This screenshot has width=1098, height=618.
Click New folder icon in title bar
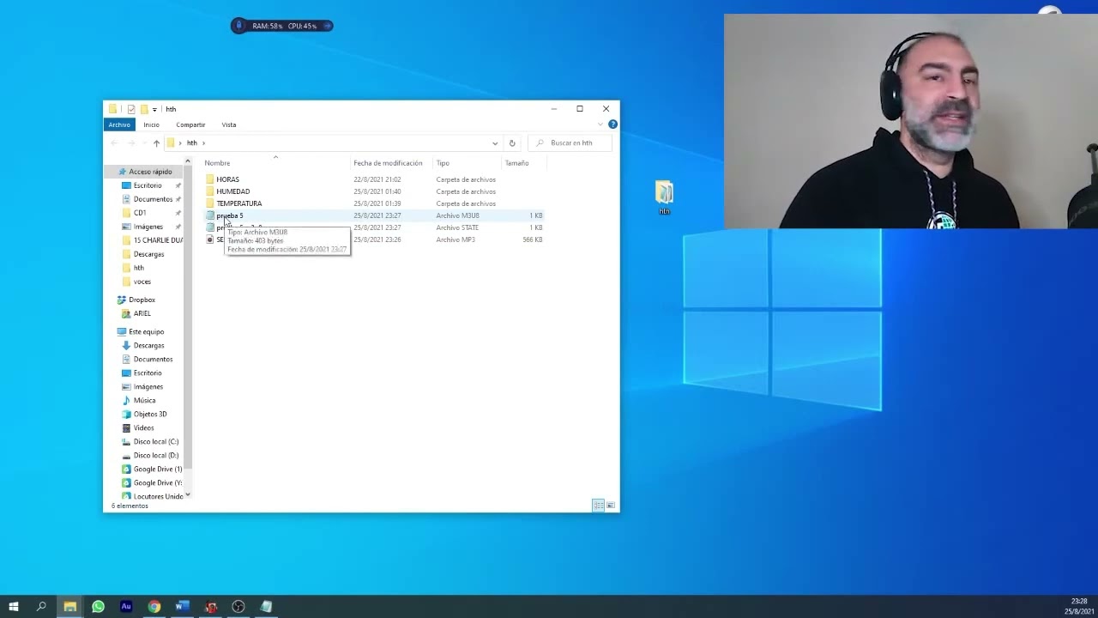tap(143, 109)
